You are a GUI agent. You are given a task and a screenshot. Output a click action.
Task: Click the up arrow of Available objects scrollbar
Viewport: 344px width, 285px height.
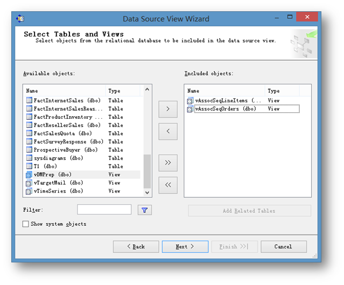tap(147, 89)
